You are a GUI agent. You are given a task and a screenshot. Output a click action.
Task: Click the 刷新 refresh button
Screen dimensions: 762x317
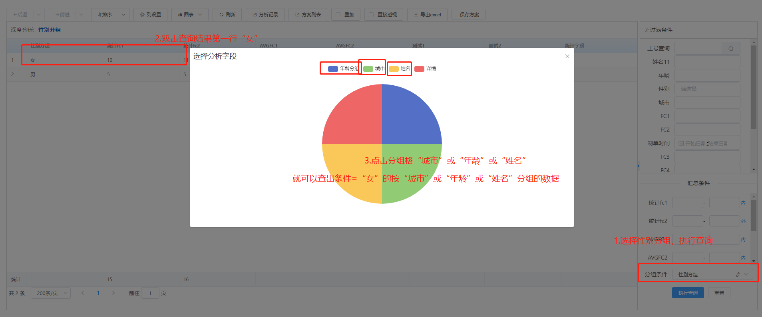(x=227, y=15)
